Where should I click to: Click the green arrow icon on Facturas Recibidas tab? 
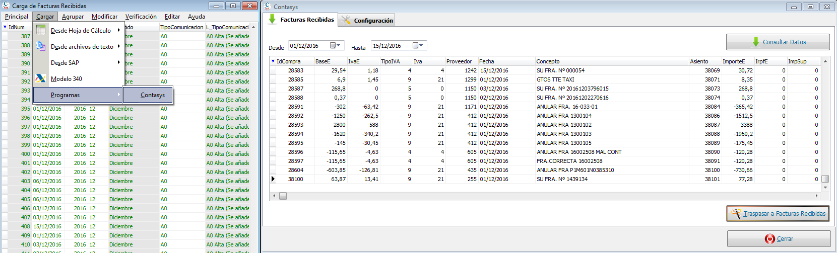pos(272,20)
